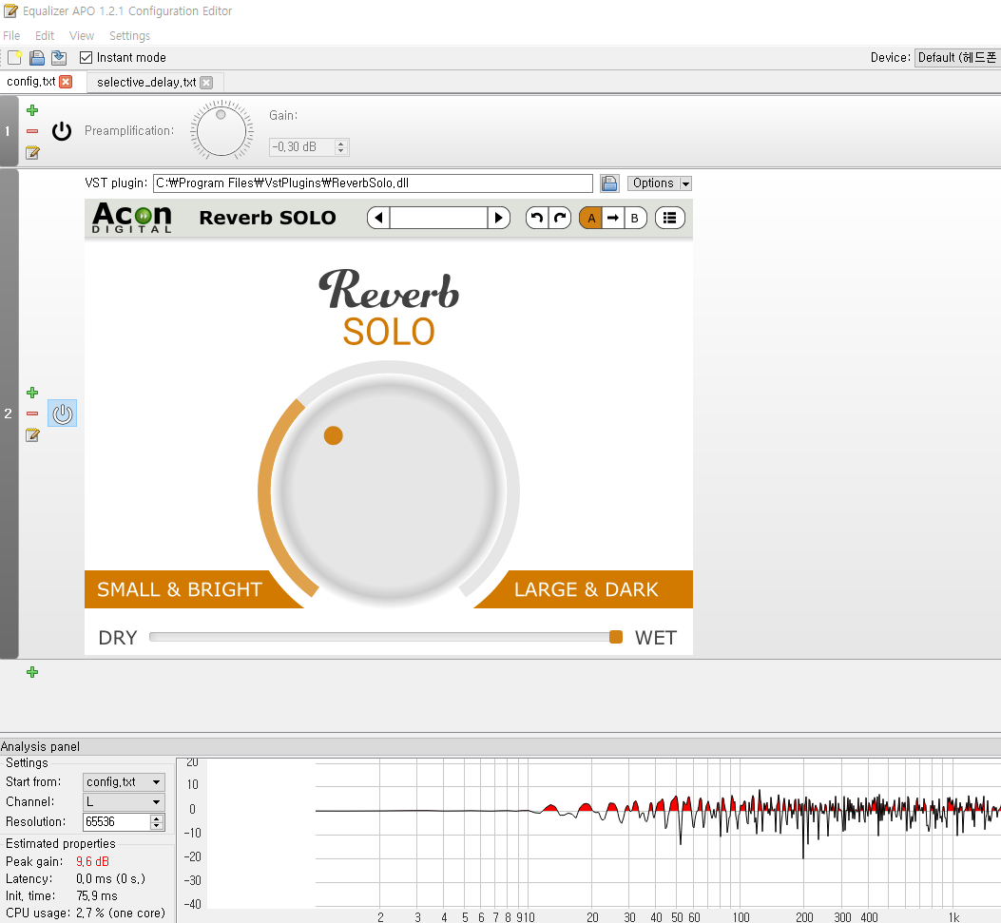Click the Open file toolbar icon
Viewport: 1001px width, 923px height.
(37, 57)
